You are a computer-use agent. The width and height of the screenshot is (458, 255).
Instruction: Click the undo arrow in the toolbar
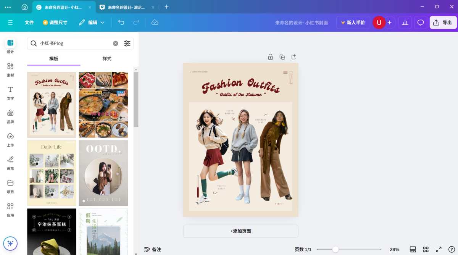click(x=121, y=23)
